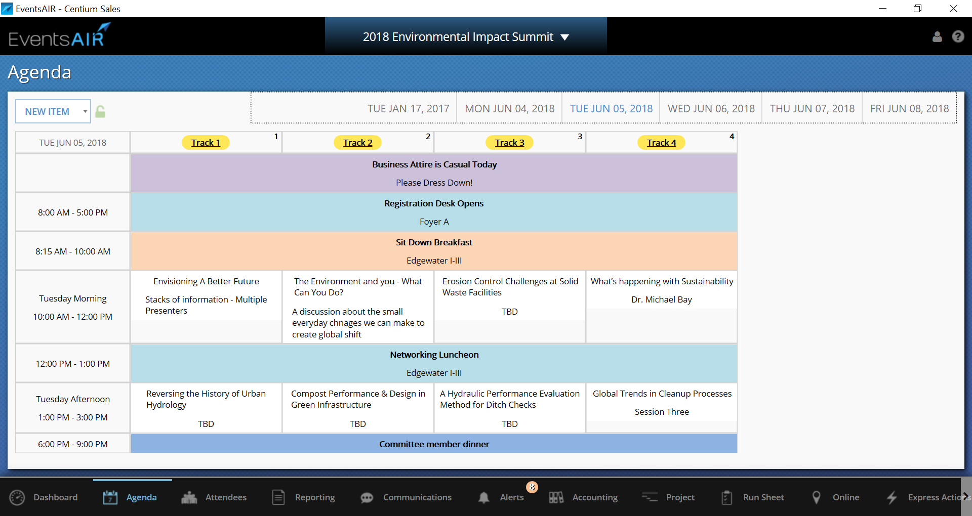The width and height of the screenshot is (972, 516).
Task: Click the Alerts bell icon
Action: click(x=484, y=498)
